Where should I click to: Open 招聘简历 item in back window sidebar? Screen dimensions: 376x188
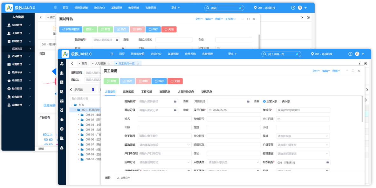(x=17, y=49)
